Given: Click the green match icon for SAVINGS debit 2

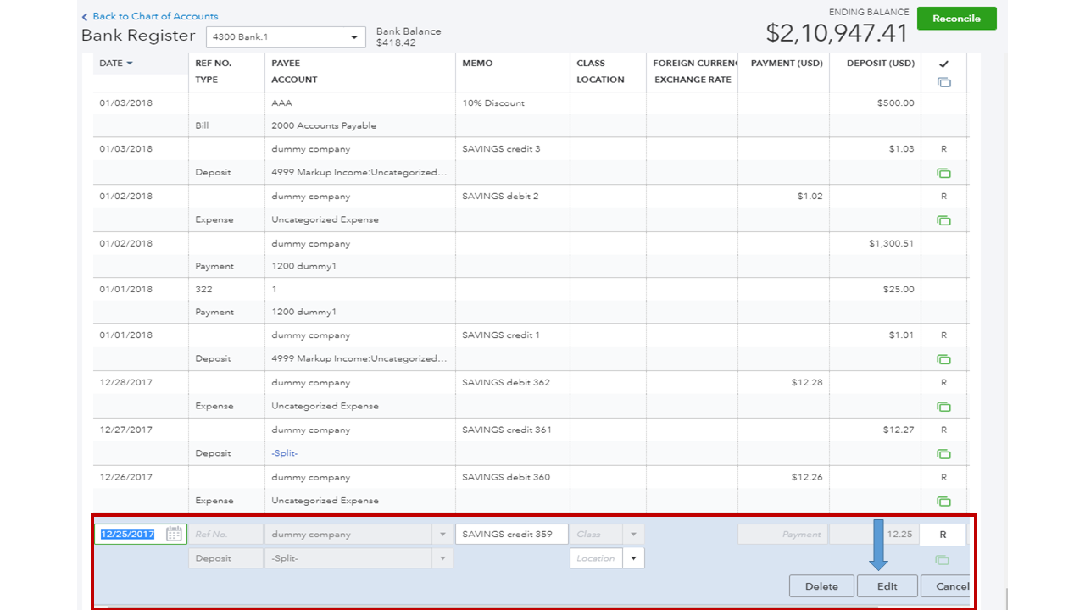Looking at the screenshot, I should tap(943, 220).
